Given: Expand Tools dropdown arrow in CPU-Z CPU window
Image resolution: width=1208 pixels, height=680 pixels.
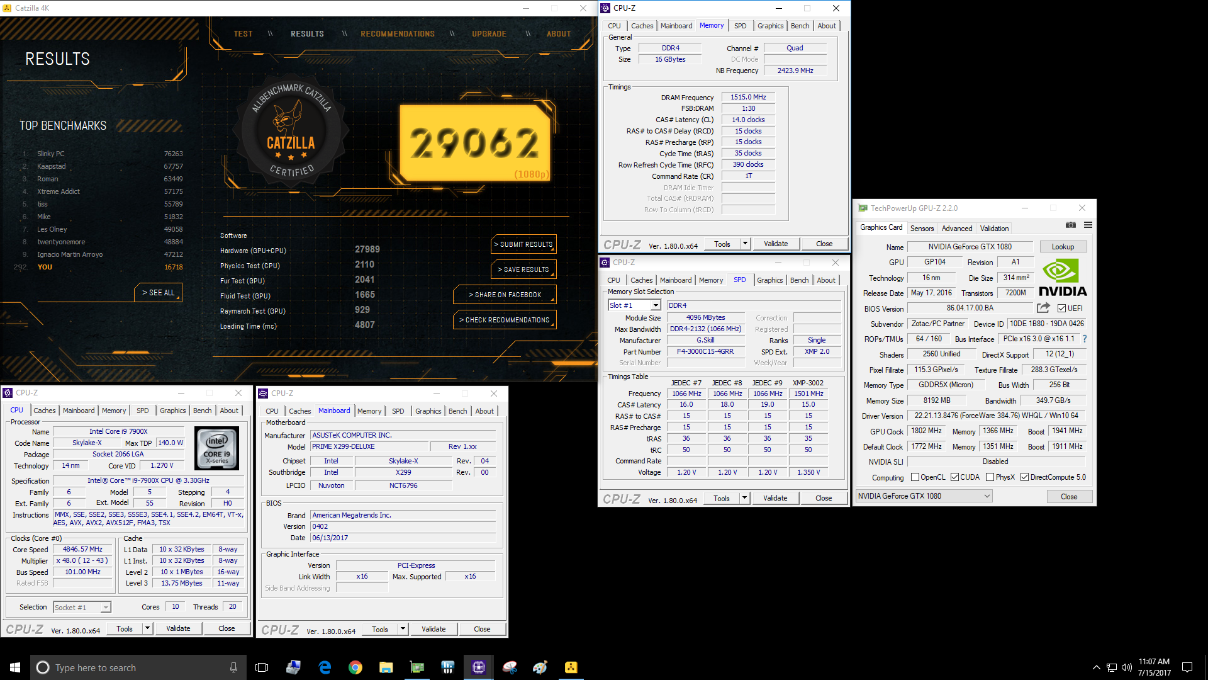Looking at the screenshot, I should click(147, 628).
